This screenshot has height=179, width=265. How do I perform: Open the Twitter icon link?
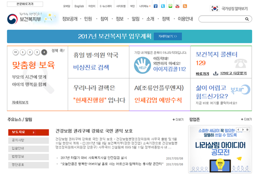pyautogui.click(x=163, y=6)
